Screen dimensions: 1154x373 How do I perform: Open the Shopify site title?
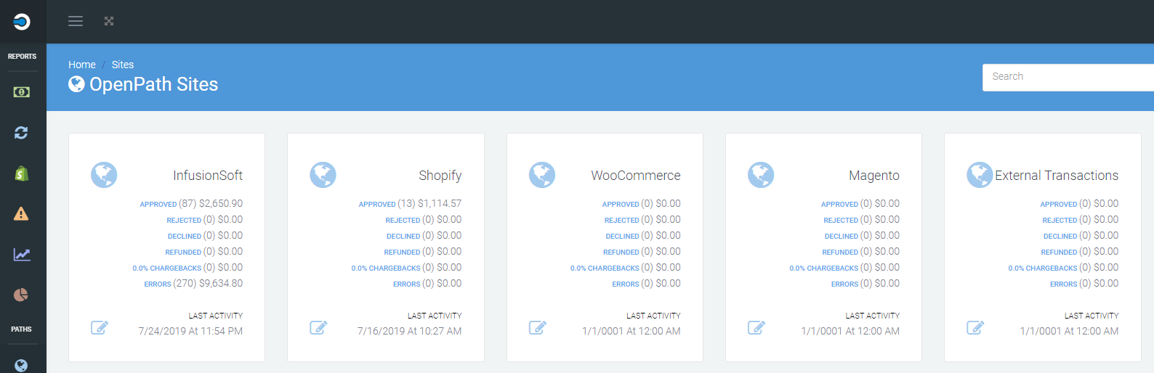coord(440,176)
